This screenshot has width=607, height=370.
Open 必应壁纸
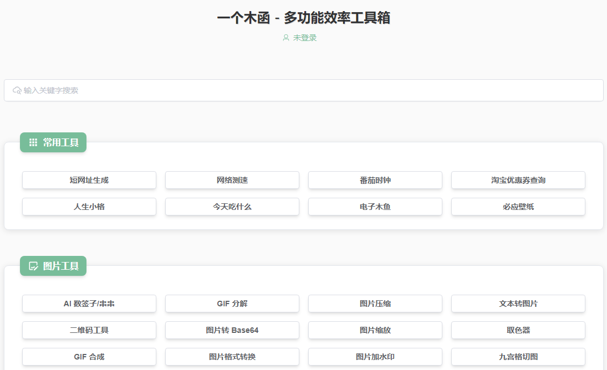(x=518, y=207)
